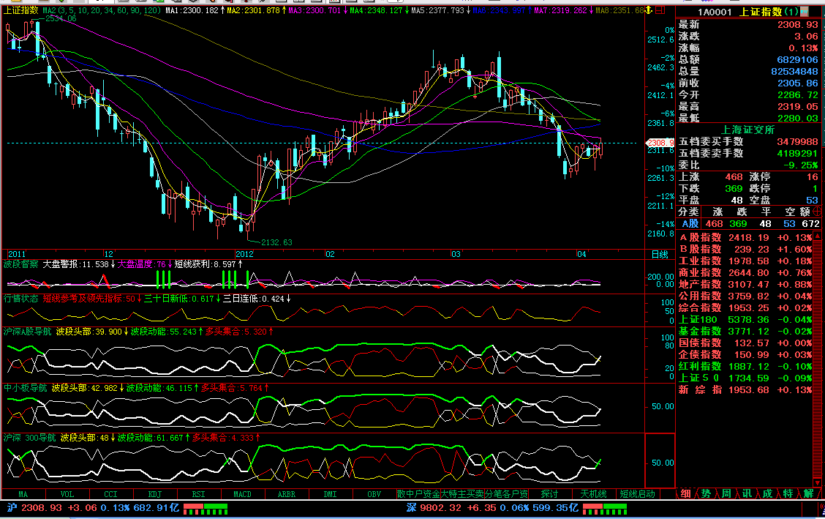Click the yellow anchor icon above the chart
Screen dimensions: 825x519
click(649, 10)
